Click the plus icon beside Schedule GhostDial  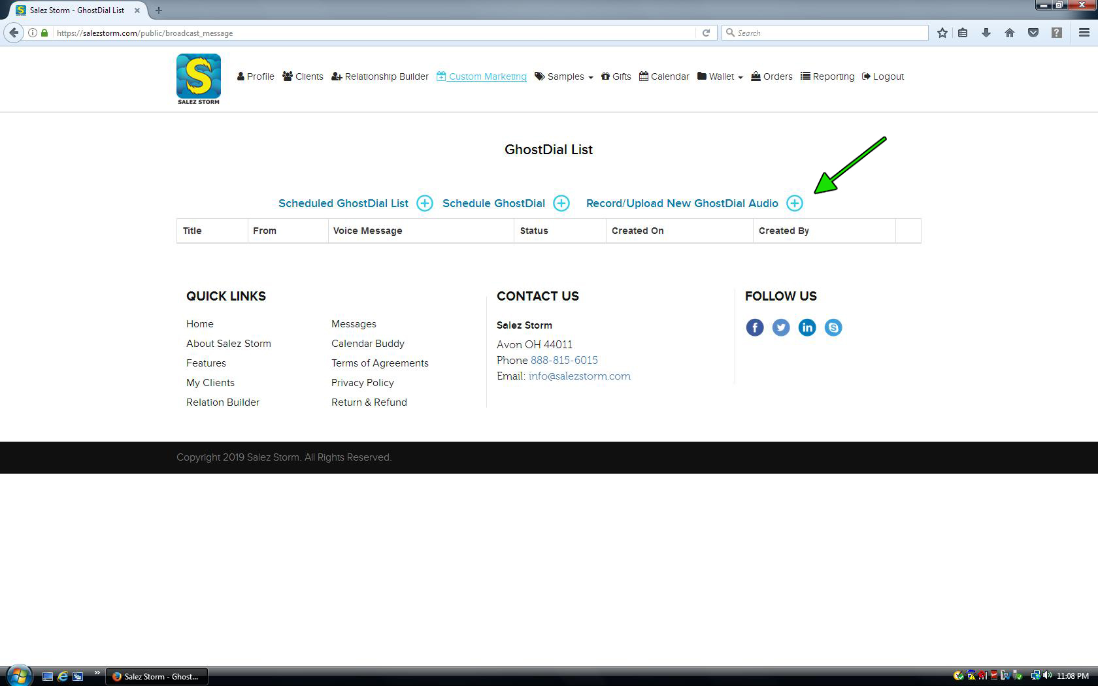pyautogui.click(x=561, y=203)
